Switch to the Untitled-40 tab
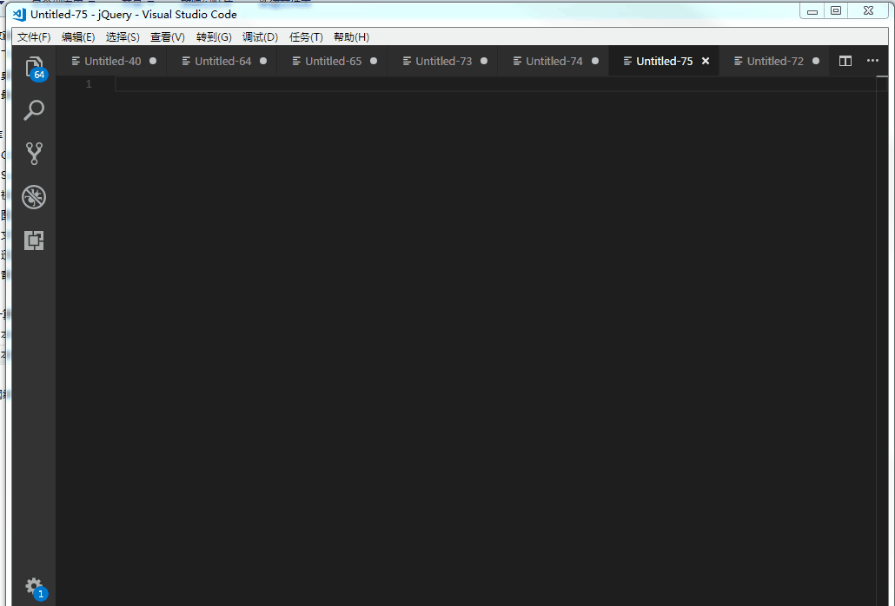This screenshot has height=606, width=895. tap(112, 61)
